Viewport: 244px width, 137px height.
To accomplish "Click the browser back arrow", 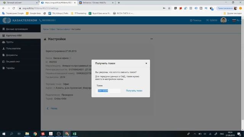I will click(3, 8).
